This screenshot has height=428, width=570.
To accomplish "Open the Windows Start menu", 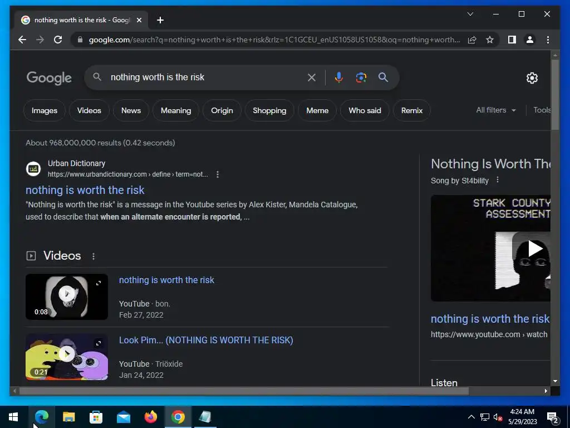I will 13,417.
